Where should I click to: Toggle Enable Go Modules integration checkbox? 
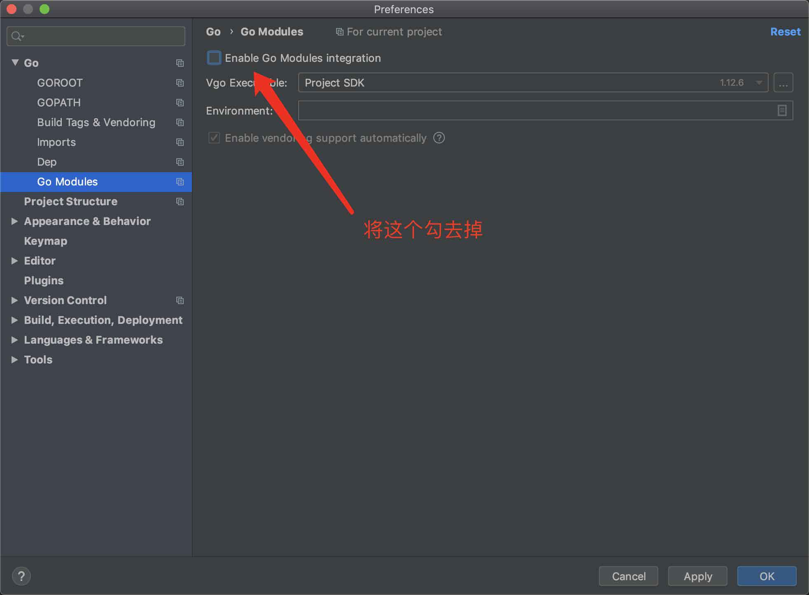213,58
